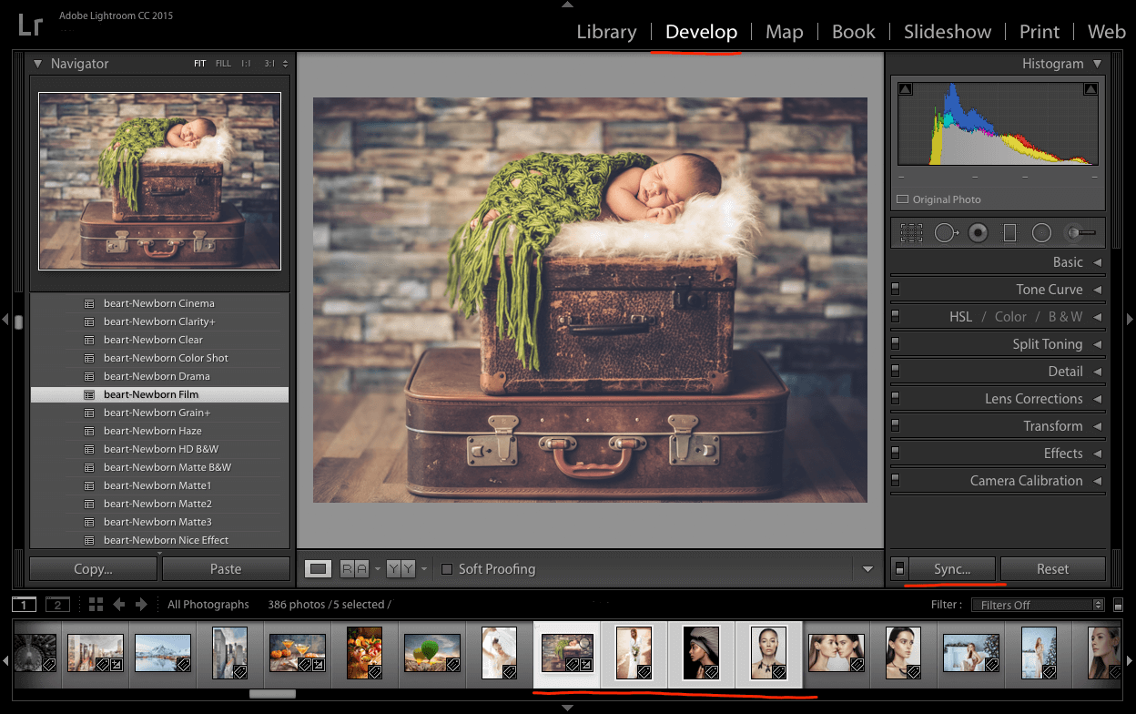
Task: Toggle the Tone Curve panel switch
Action: click(x=898, y=289)
